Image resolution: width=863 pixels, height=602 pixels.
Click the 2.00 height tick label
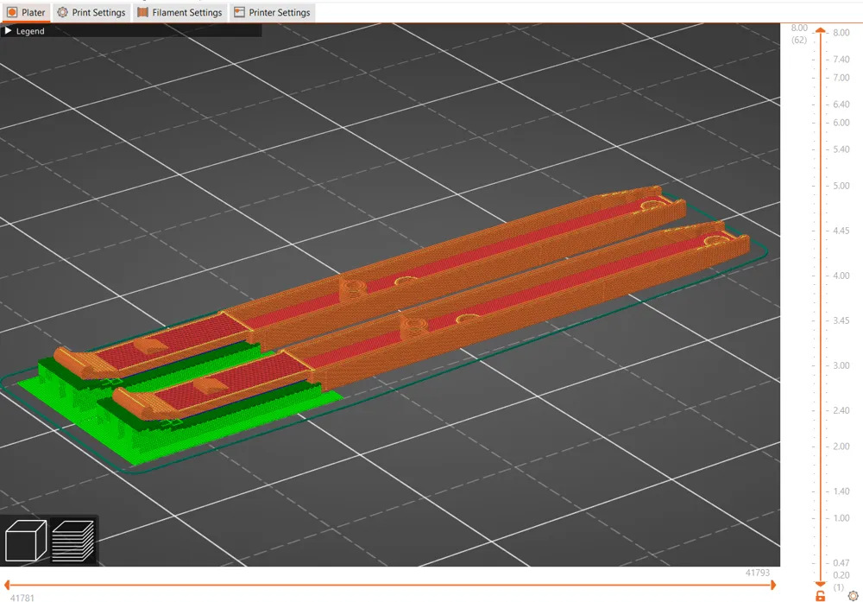pos(841,447)
